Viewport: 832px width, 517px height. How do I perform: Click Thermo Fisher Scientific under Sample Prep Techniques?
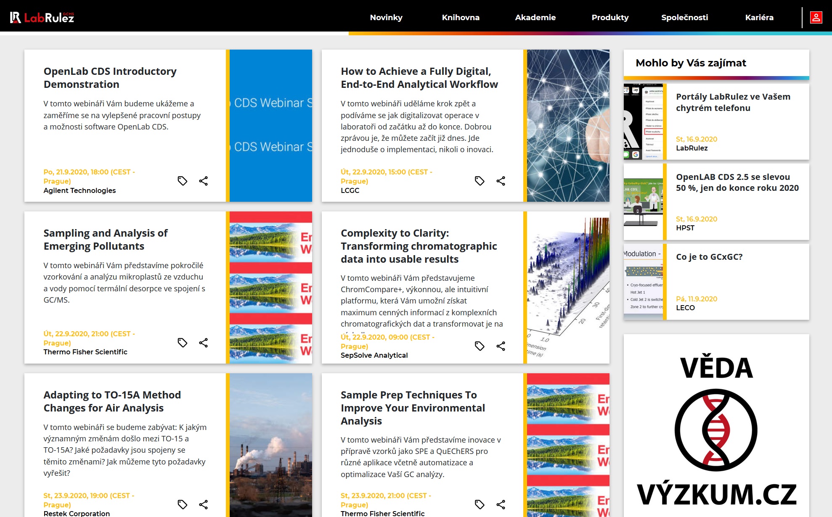382,513
